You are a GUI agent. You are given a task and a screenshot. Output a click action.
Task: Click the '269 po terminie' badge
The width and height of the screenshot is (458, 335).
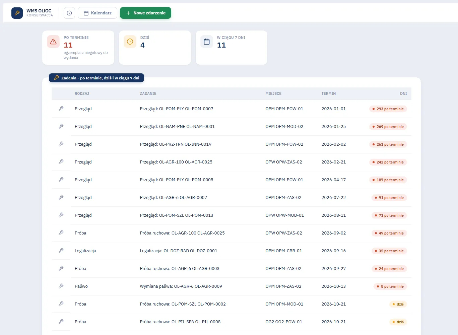[388, 127]
